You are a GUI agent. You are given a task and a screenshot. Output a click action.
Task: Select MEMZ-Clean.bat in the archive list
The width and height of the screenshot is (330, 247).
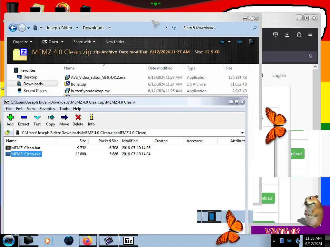pyautogui.click(x=26, y=148)
